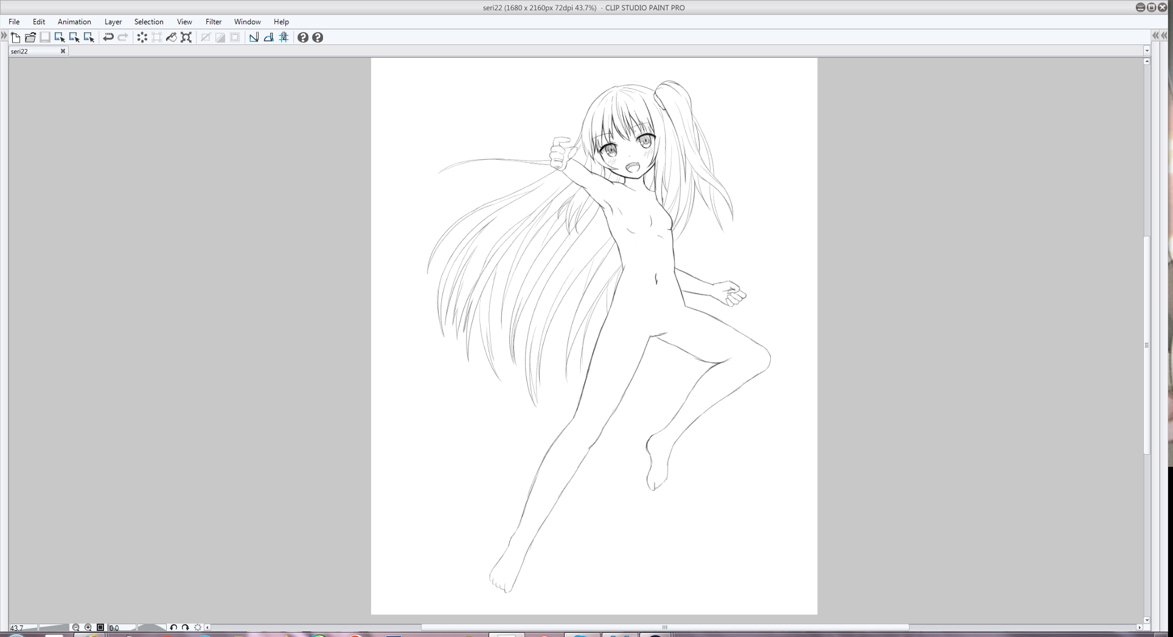Open the Filter menu

[213, 22]
